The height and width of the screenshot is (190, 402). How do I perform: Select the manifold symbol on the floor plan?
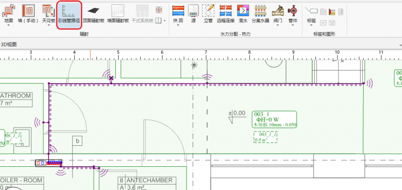49,163
